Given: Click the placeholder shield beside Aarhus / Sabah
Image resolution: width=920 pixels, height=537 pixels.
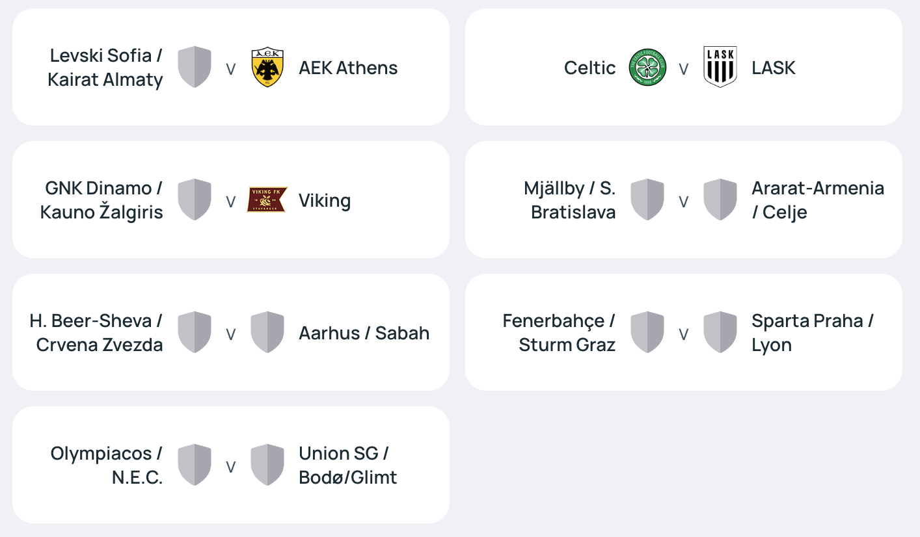Looking at the screenshot, I should click(267, 332).
